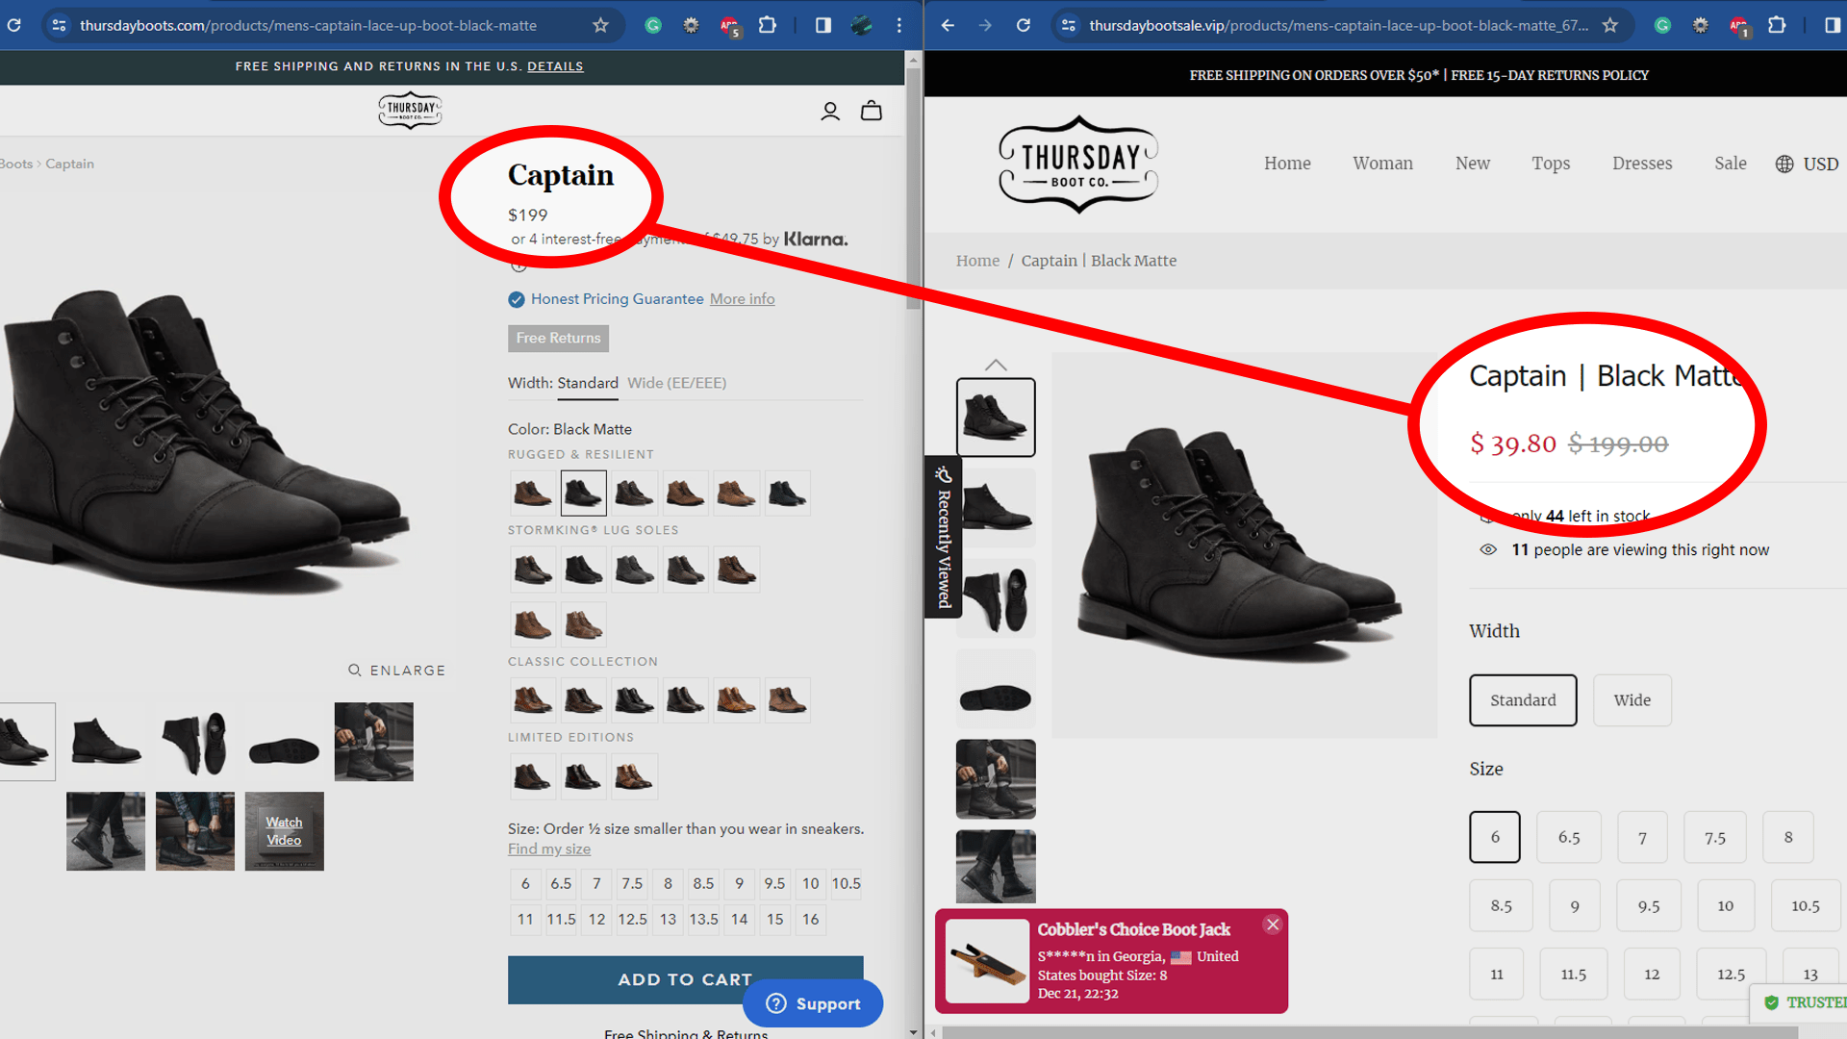Click the browser extensions puzzle icon
This screenshot has width=1847, height=1039.
(767, 25)
